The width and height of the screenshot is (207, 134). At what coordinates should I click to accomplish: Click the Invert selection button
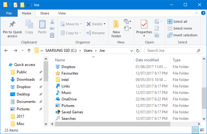click(182, 35)
